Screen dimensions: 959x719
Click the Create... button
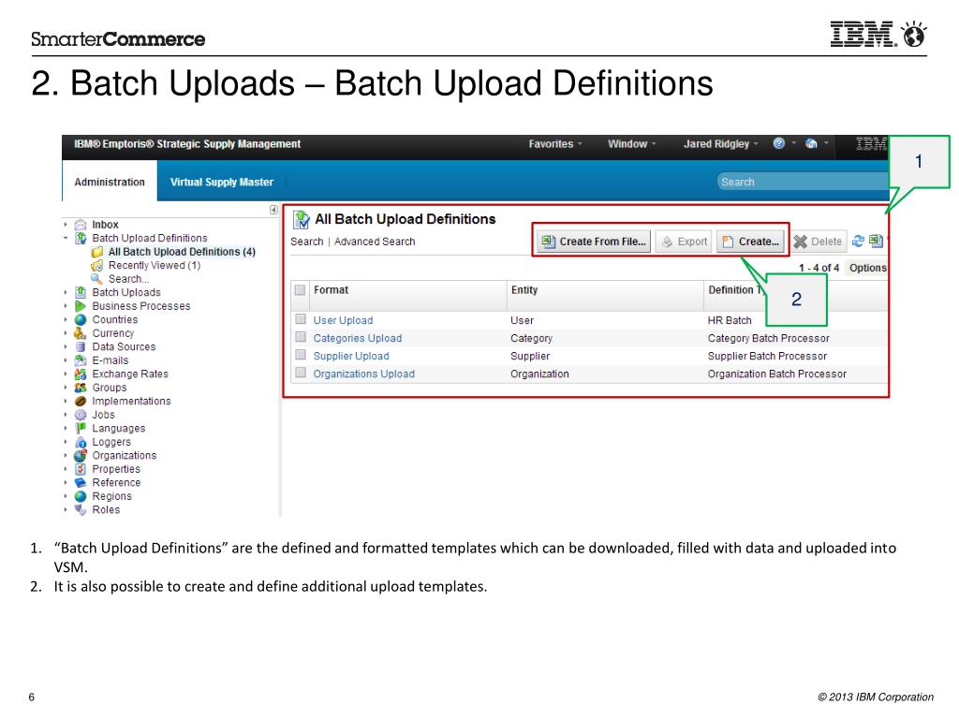click(750, 242)
